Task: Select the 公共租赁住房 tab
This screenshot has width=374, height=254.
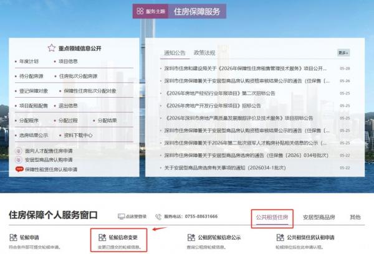Action: click(x=272, y=217)
